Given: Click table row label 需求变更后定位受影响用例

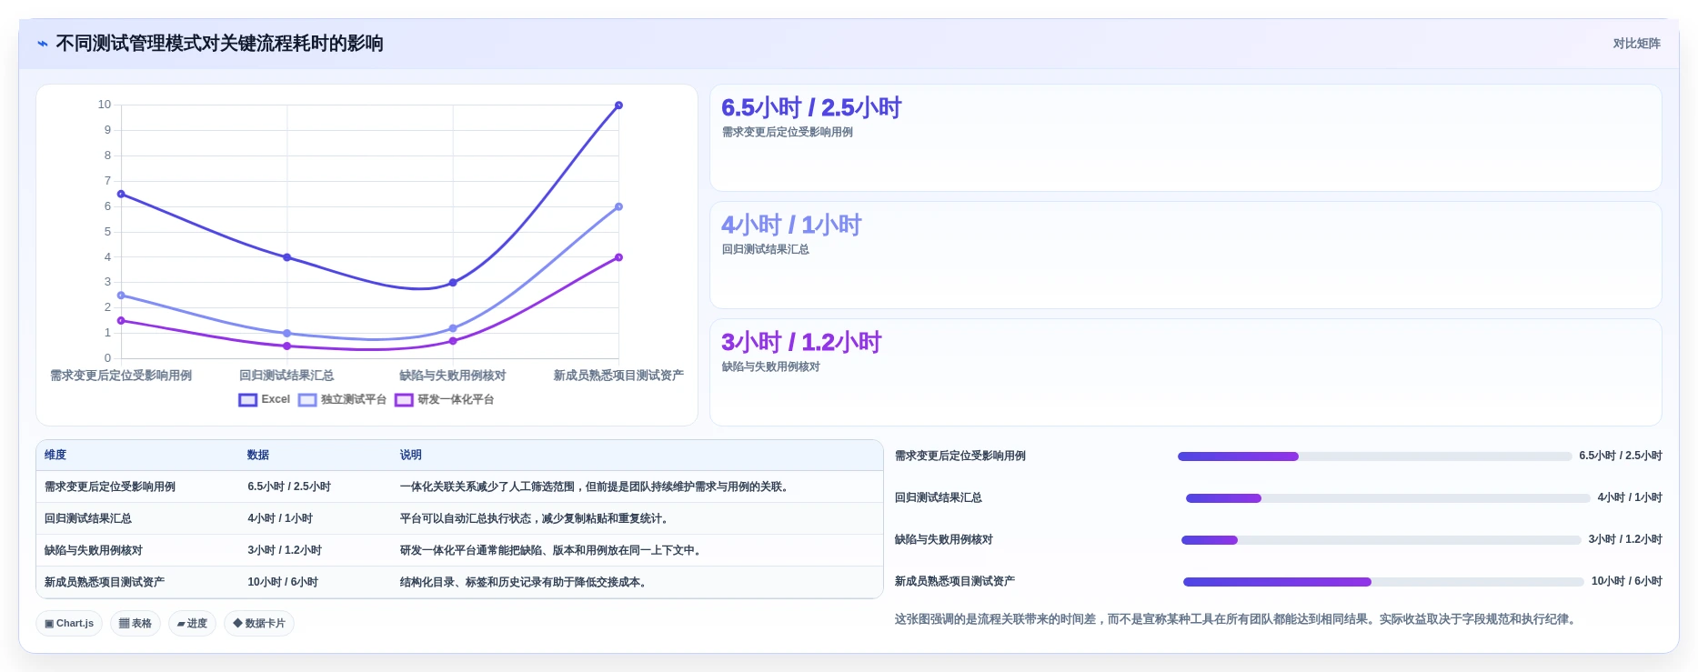Looking at the screenshot, I should coord(110,487).
